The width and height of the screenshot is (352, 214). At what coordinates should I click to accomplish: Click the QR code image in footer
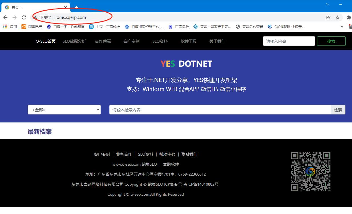tap(311, 171)
